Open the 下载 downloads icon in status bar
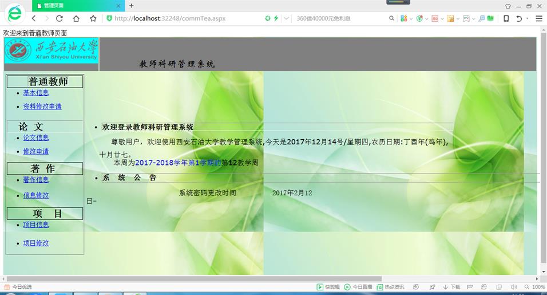 click(451, 287)
